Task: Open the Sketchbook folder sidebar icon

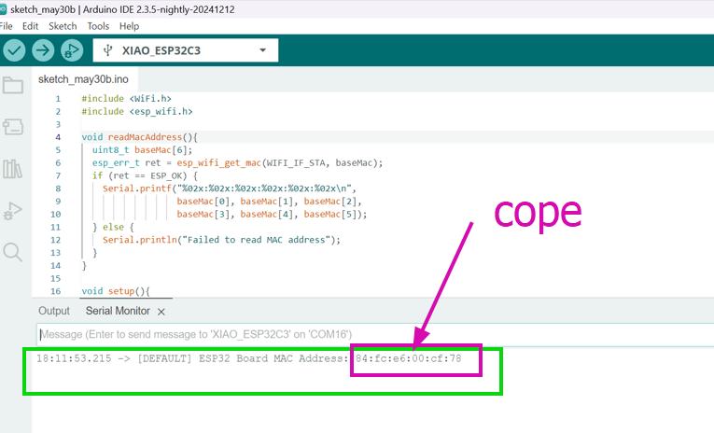Action: click(x=13, y=85)
